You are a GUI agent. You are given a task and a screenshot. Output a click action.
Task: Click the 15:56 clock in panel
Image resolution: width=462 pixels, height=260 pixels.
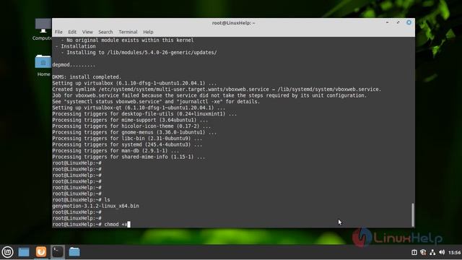pyautogui.click(x=454, y=252)
